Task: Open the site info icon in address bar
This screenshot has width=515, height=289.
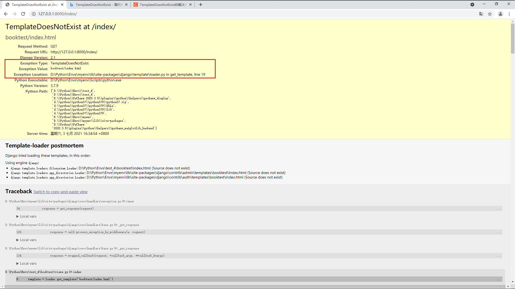Action: click(34, 14)
